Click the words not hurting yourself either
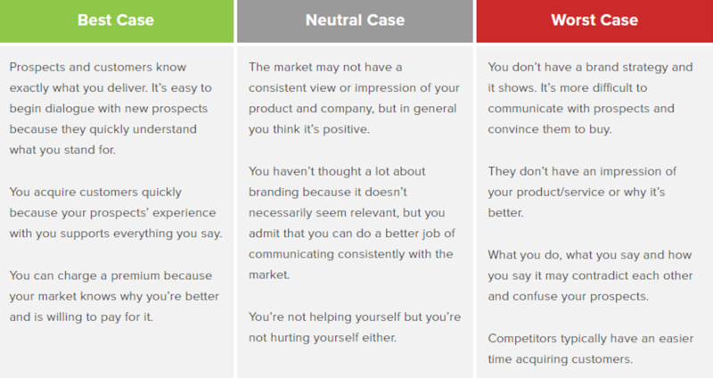Image resolution: width=713 pixels, height=378 pixels. pyautogui.click(x=323, y=338)
